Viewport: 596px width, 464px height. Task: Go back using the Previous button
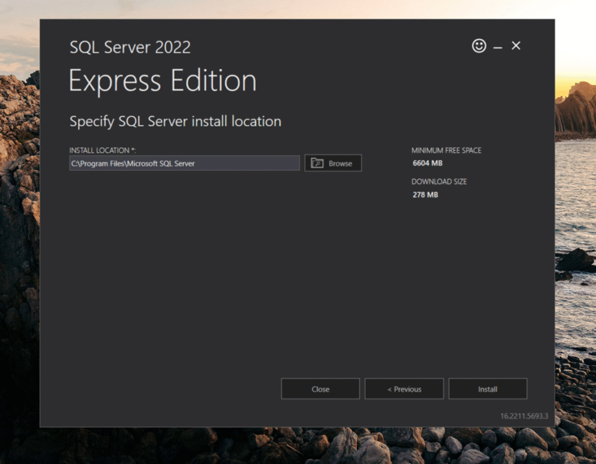click(x=404, y=388)
